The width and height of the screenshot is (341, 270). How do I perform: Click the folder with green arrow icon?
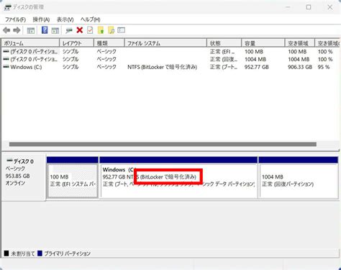101,30
